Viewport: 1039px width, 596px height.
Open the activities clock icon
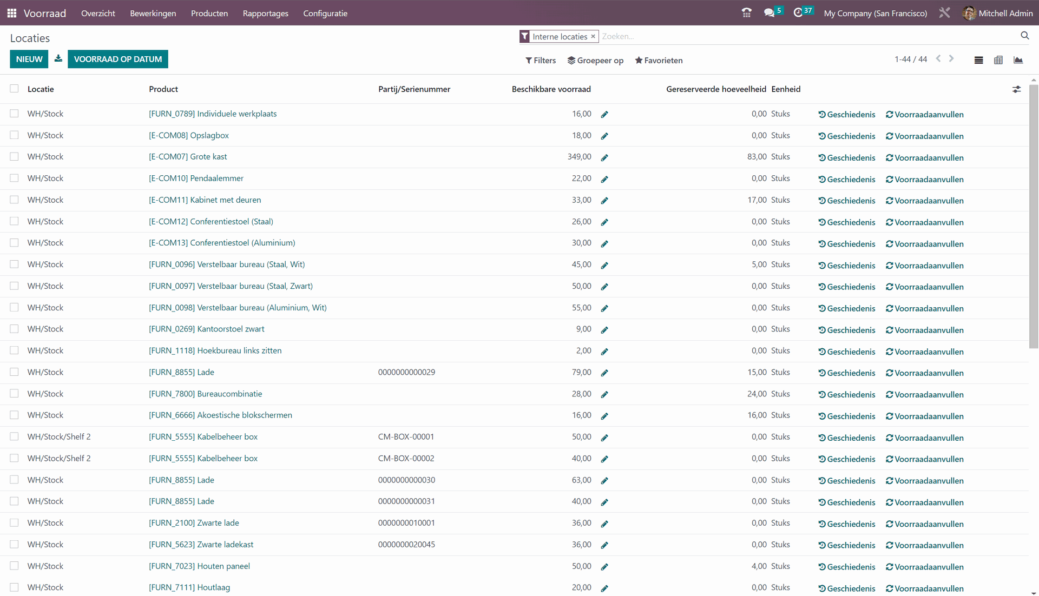click(x=798, y=13)
